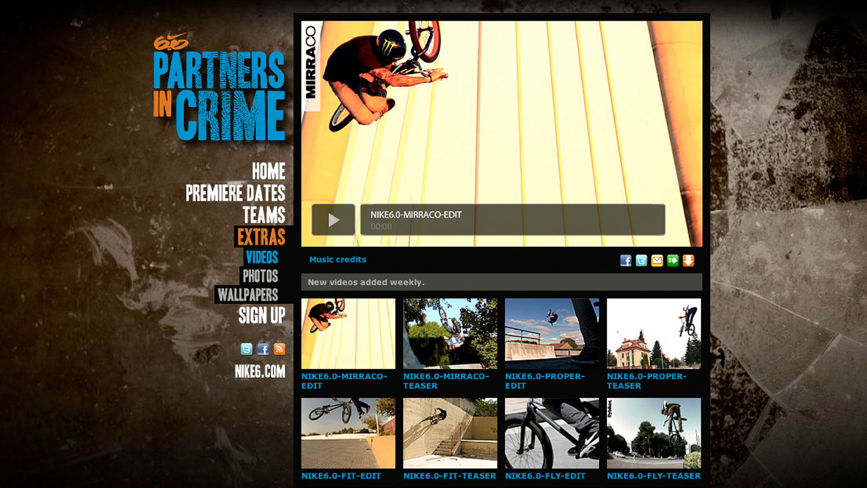Open sidebar Facebook icon
This screenshot has width=867, height=488.
(263, 348)
